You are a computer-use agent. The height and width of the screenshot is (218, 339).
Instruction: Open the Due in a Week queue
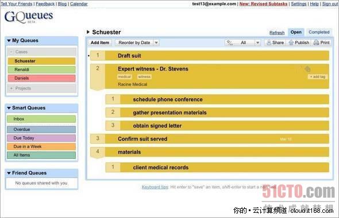41,146
